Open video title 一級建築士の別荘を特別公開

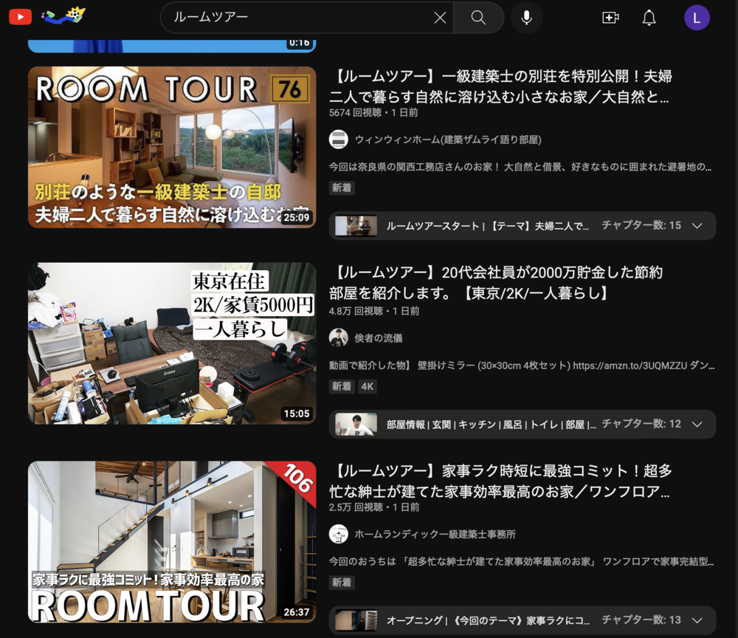(x=500, y=86)
